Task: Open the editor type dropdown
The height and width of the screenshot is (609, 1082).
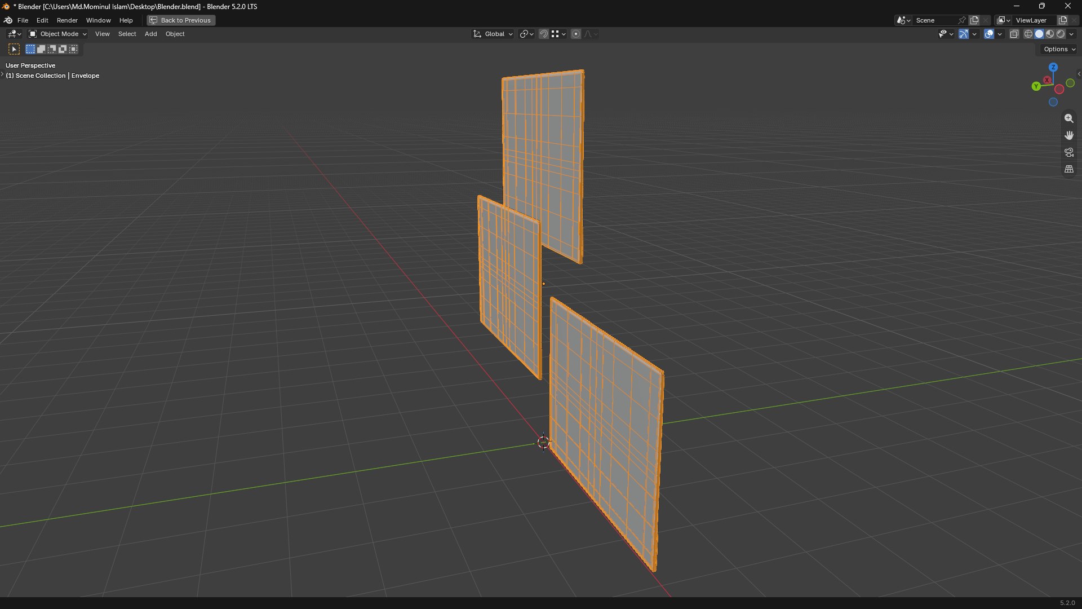Action: tap(14, 34)
